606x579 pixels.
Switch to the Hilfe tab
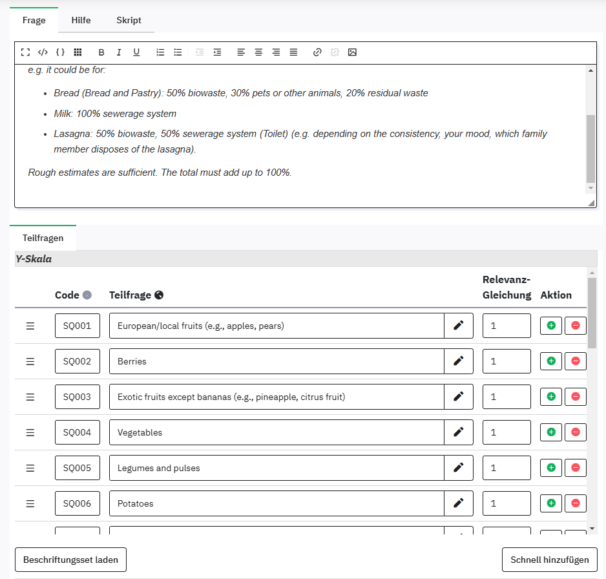point(81,20)
